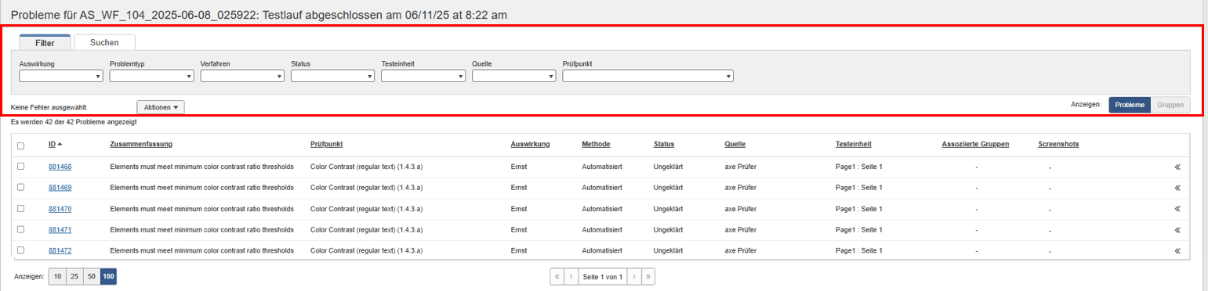Check the box for issue 881472
The image size is (1208, 291).
click(x=20, y=250)
